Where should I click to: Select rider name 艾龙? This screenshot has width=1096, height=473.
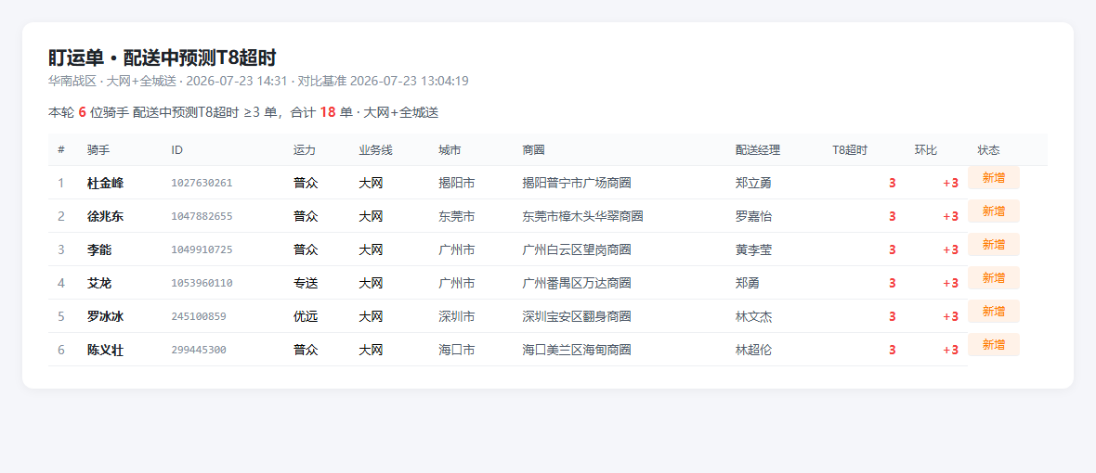point(99,283)
